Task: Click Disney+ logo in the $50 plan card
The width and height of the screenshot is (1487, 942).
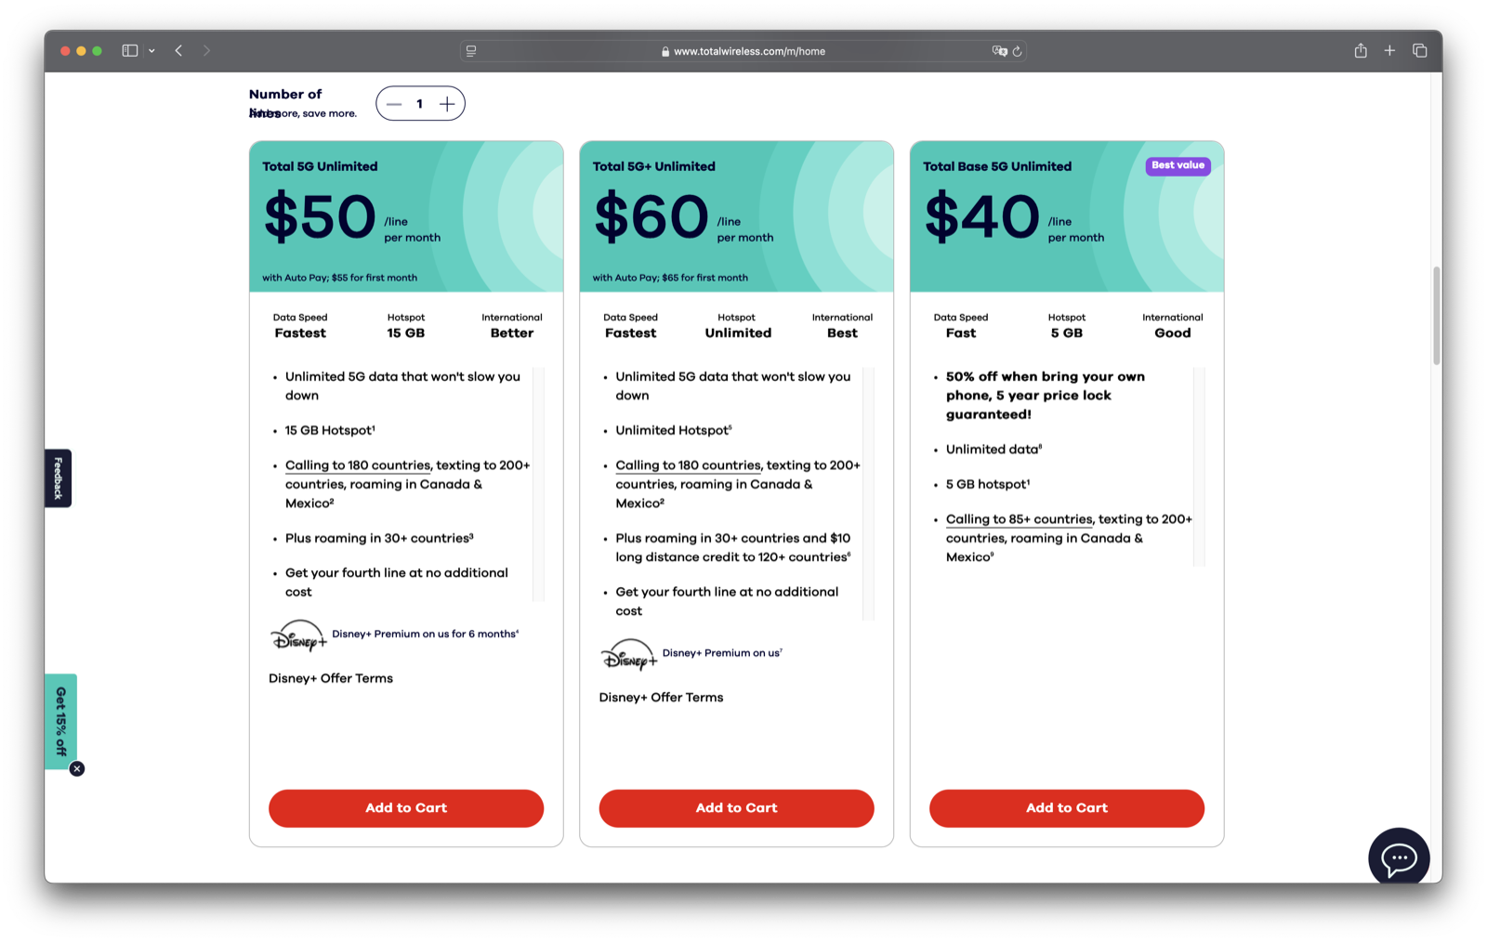Action: click(x=298, y=635)
